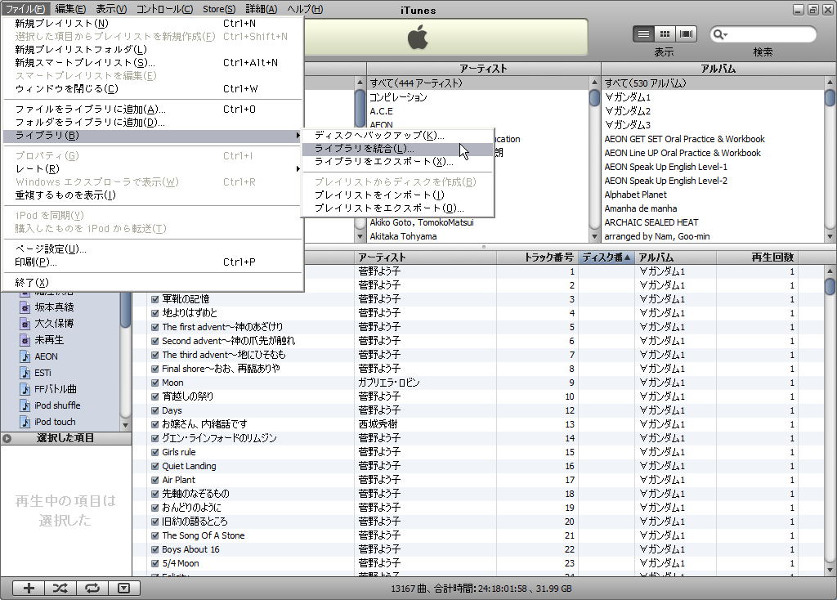Switch to Cover Flow view icon

click(x=687, y=34)
